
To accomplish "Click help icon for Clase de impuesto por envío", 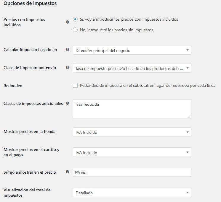I will (68, 67).
